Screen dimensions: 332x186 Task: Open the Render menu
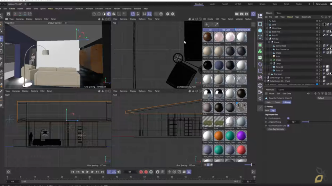coord(117,9)
